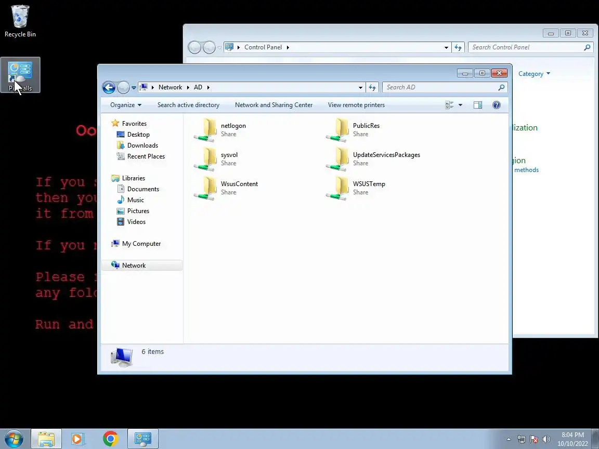
Task: Refresh the Control Panel window
Action: pyautogui.click(x=458, y=47)
